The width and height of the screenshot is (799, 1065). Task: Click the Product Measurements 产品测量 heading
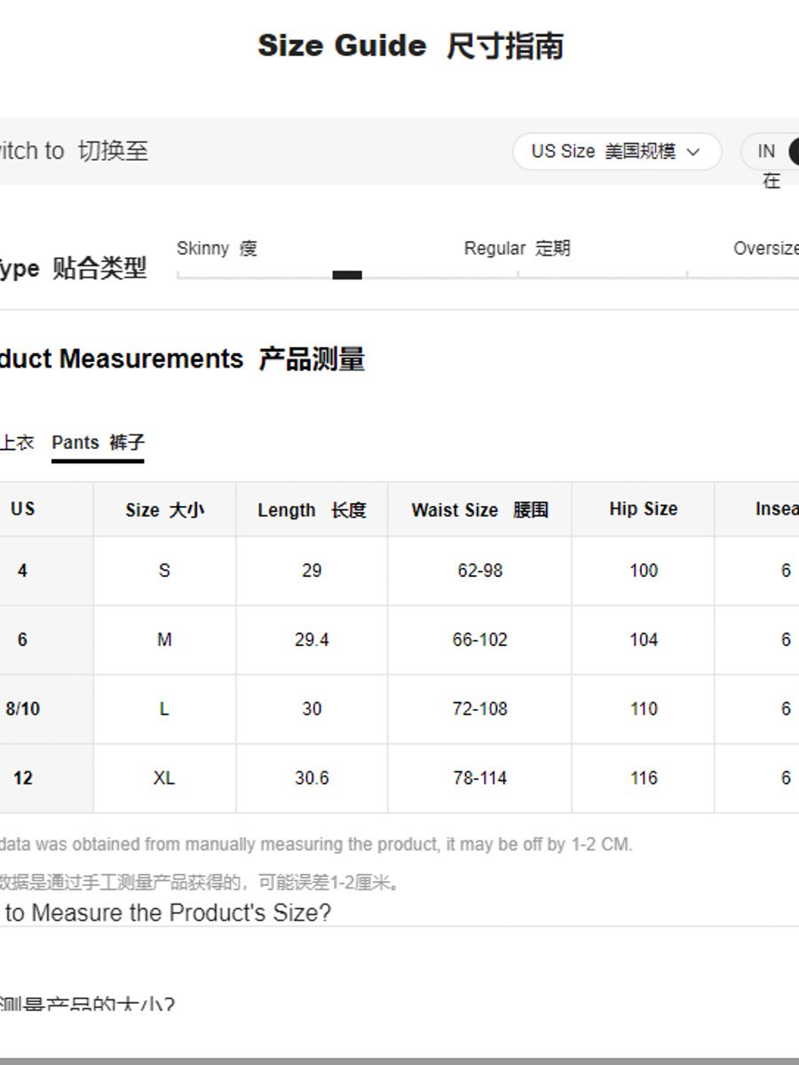point(182,359)
